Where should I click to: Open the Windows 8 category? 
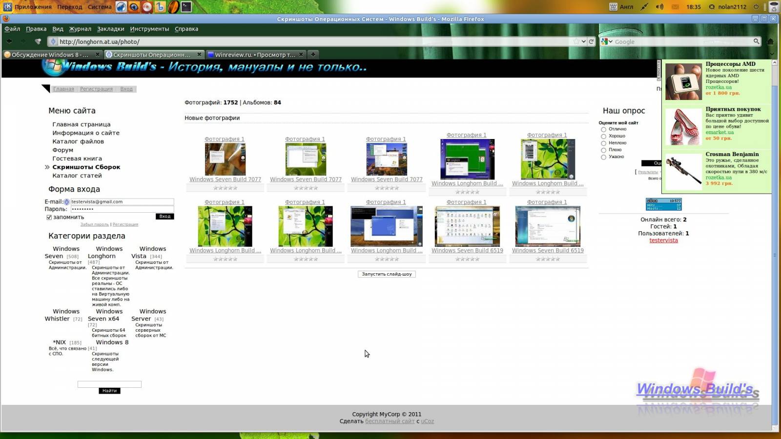[112, 342]
